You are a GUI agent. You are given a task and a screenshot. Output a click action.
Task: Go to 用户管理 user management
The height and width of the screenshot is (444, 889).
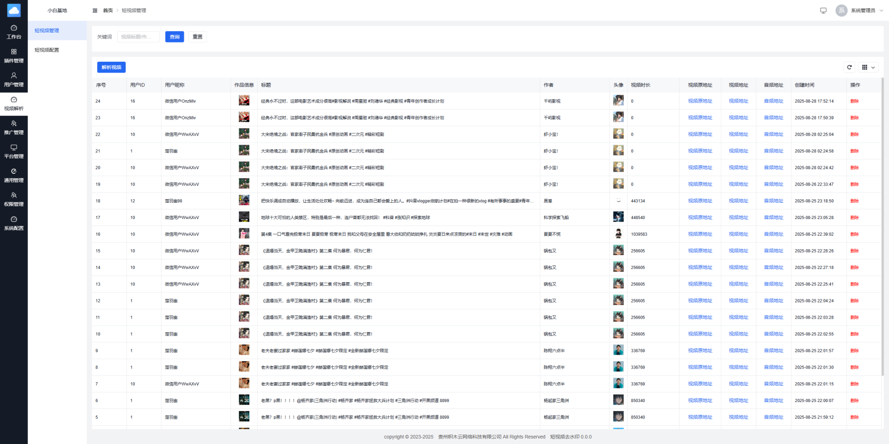click(x=14, y=80)
